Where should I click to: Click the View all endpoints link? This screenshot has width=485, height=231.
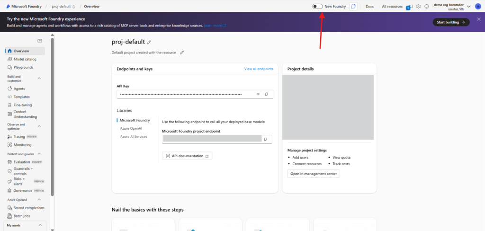tap(259, 69)
